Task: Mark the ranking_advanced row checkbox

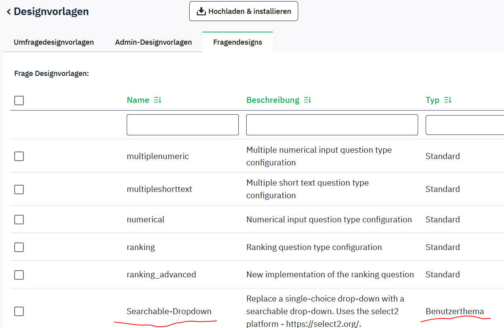Action: pos(19,275)
